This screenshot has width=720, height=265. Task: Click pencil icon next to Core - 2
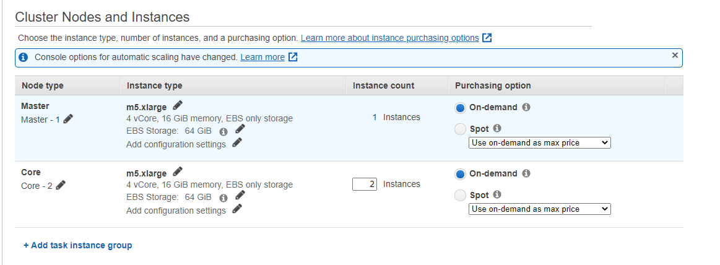[x=61, y=185]
